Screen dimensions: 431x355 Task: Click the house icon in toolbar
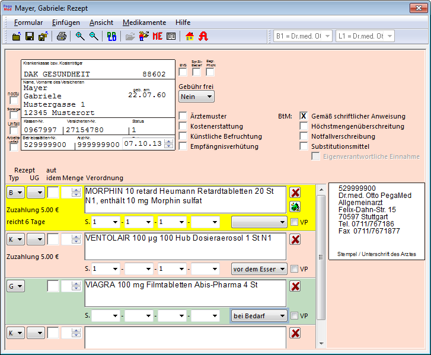pos(190,36)
